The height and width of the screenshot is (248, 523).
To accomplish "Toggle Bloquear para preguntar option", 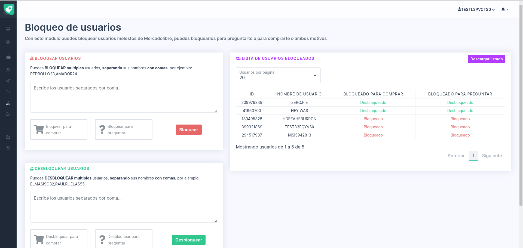I will point(124,129).
